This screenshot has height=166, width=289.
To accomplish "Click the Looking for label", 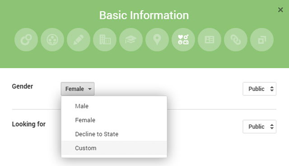I will (29, 124).
